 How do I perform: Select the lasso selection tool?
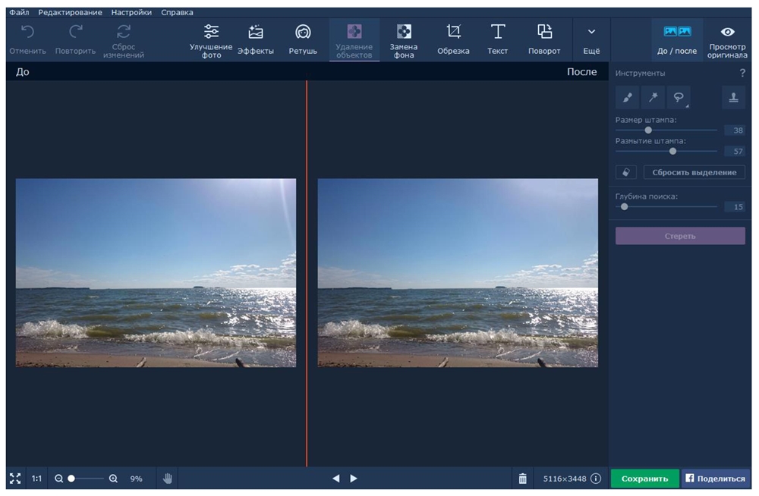pyautogui.click(x=679, y=97)
